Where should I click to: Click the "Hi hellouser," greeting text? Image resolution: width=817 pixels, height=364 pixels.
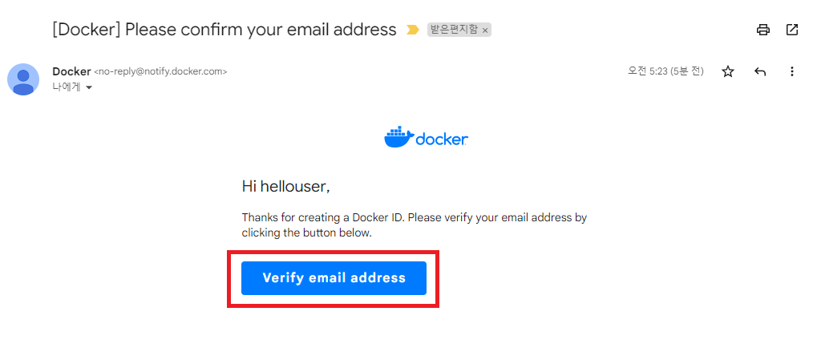(x=285, y=187)
